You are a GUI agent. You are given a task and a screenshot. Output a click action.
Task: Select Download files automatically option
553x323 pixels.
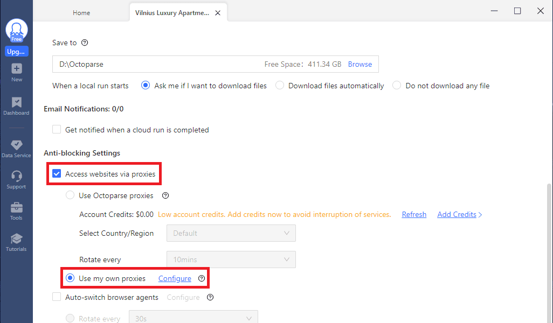(x=280, y=86)
